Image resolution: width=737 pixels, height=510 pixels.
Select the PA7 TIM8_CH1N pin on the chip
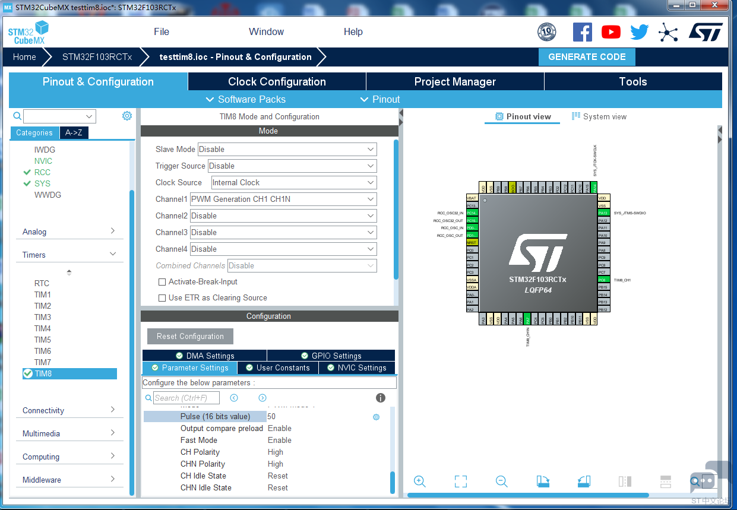tap(527, 320)
